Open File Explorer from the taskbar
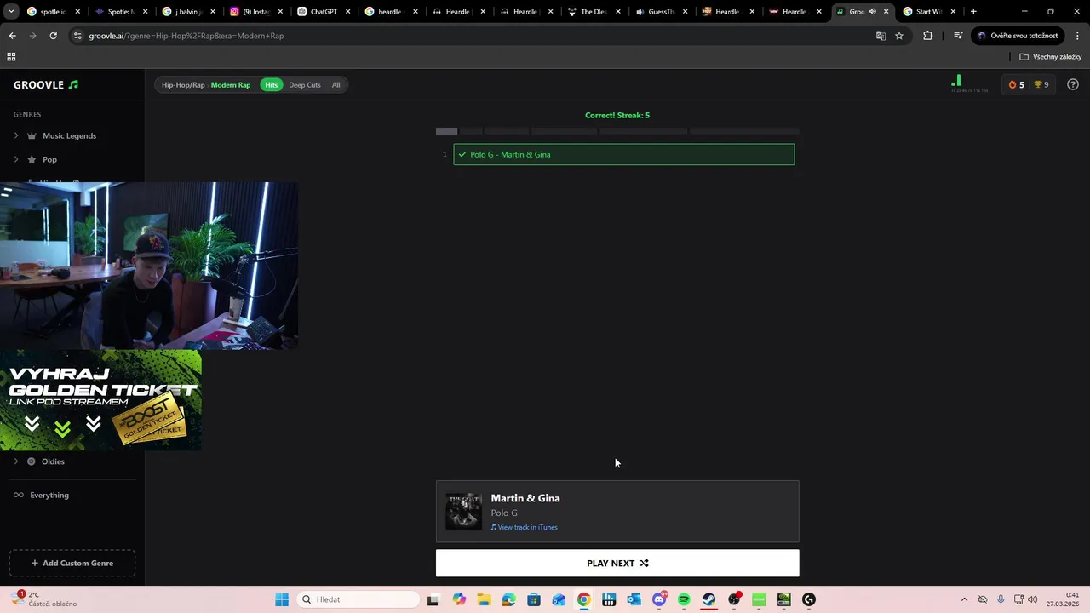The image size is (1090, 613). click(484, 599)
